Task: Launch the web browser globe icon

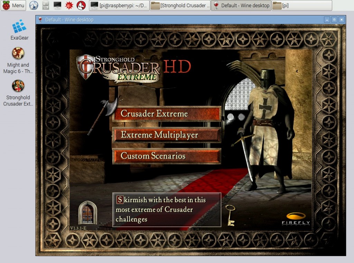Action: [x=34, y=6]
